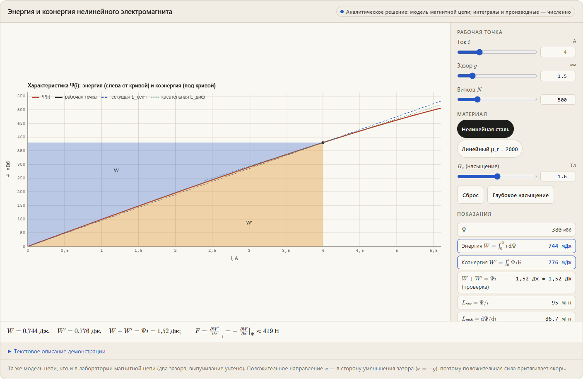The image size is (583, 379).
Task: Toggle the секущая L_сек·i legend entry
Action: pyautogui.click(x=124, y=97)
